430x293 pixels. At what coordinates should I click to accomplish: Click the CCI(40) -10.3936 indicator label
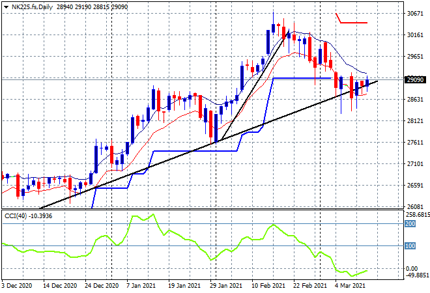coord(28,216)
